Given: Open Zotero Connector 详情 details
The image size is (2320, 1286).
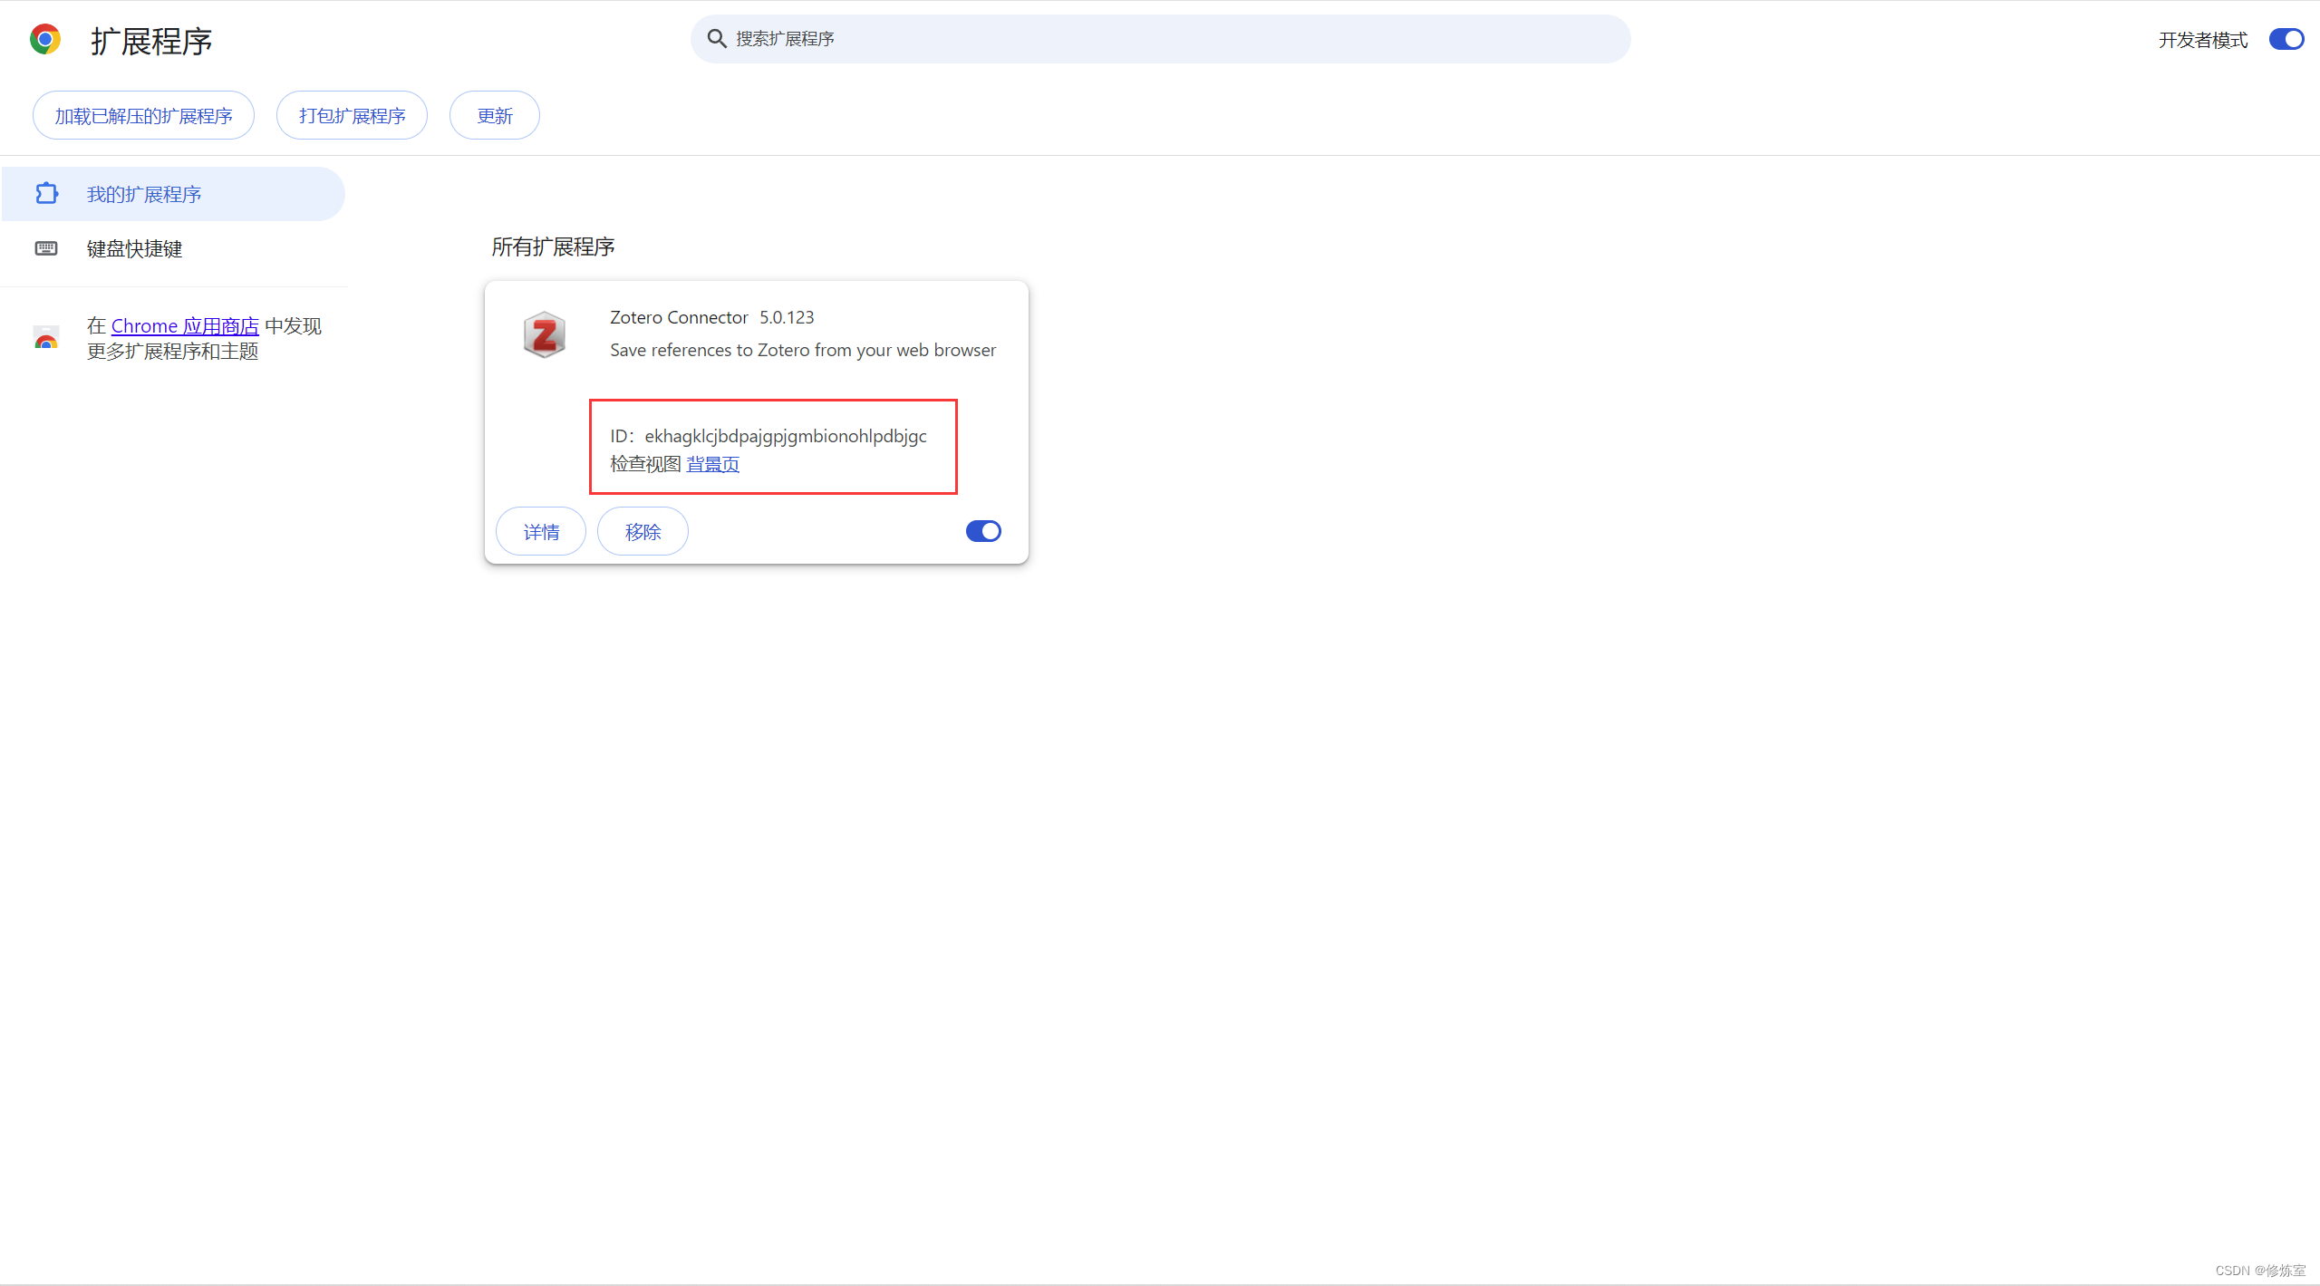Looking at the screenshot, I should (541, 531).
